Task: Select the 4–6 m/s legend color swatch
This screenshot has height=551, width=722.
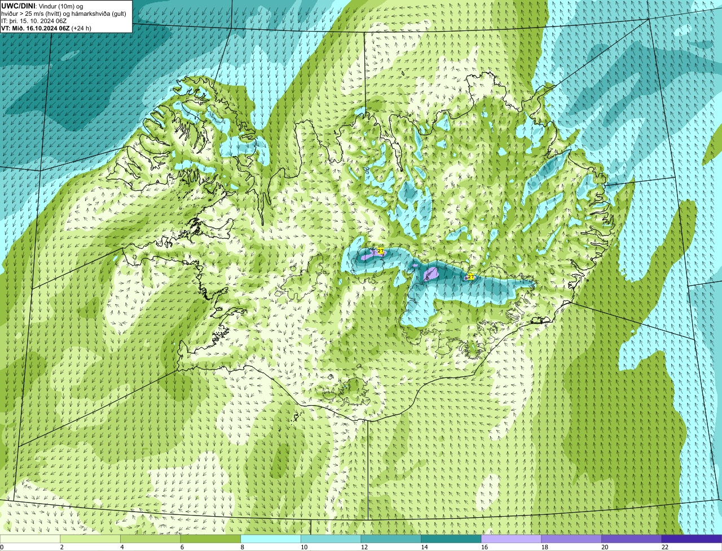Action: click(151, 539)
